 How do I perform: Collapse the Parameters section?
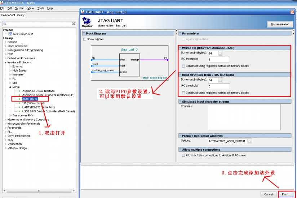coord(180,33)
